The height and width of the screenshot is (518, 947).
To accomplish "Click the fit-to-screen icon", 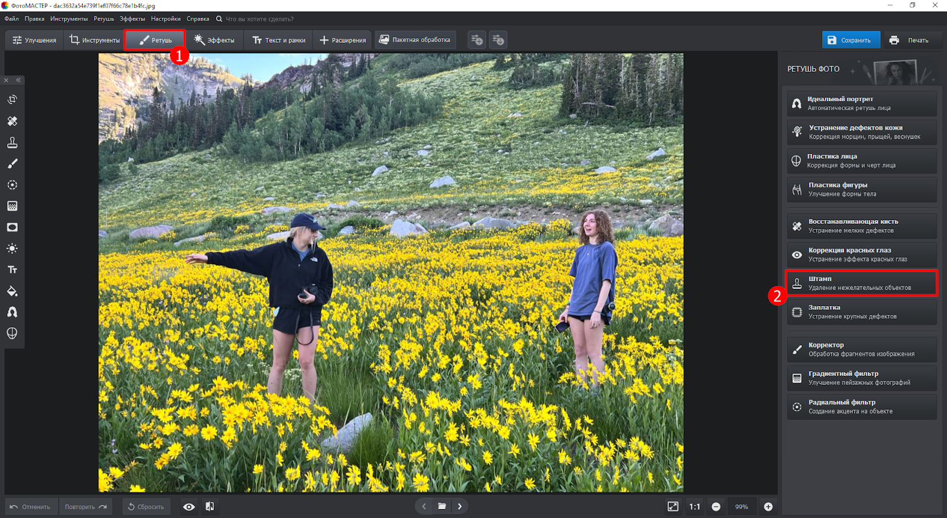I will coord(673,507).
